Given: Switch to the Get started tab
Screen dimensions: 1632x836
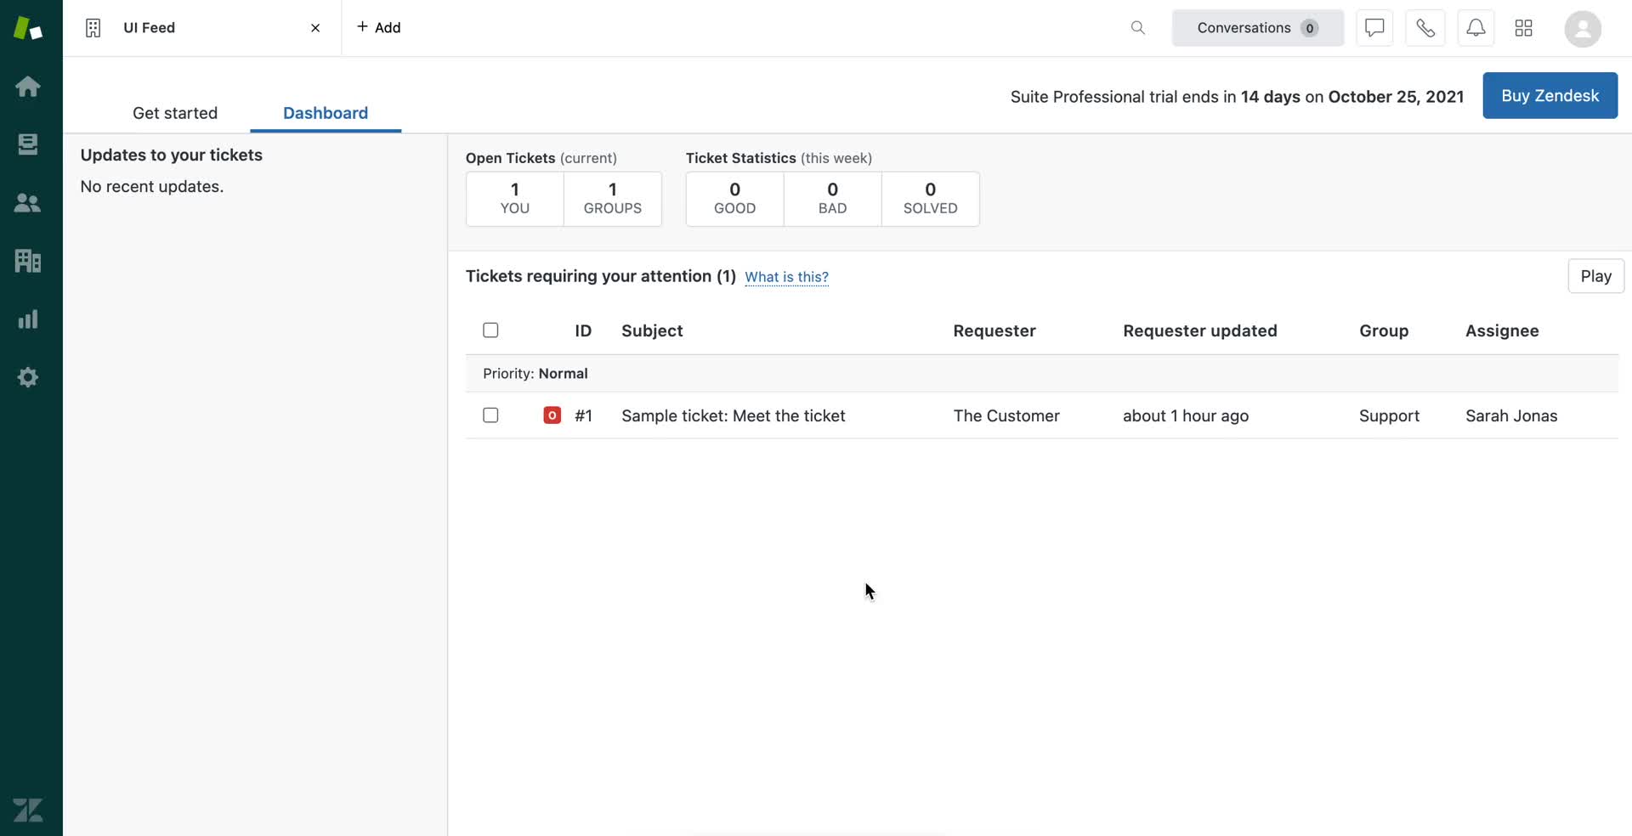Looking at the screenshot, I should (175, 113).
